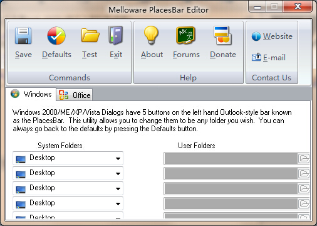Click the Website info icon

tap(256, 36)
